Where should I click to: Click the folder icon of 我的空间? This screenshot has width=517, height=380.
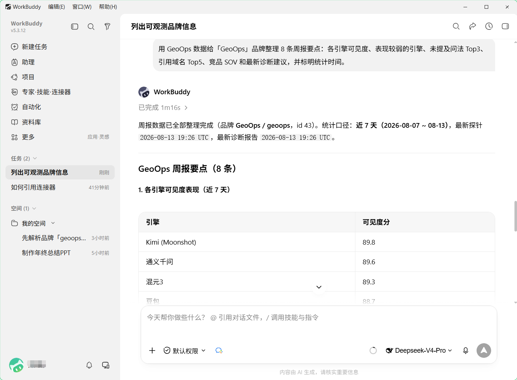[15, 223]
